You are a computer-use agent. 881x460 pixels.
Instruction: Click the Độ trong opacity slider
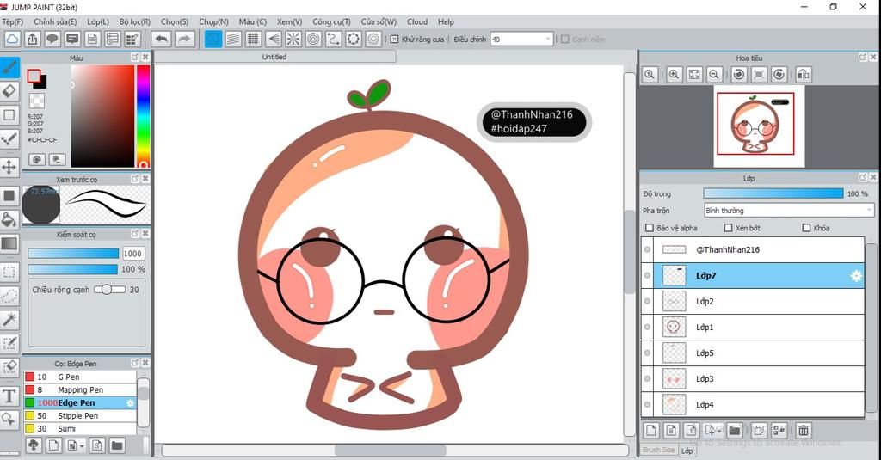tap(773, 193)
